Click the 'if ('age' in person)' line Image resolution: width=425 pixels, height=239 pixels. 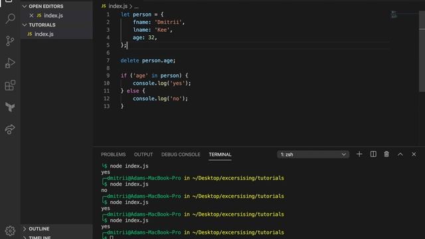[154, 76]
